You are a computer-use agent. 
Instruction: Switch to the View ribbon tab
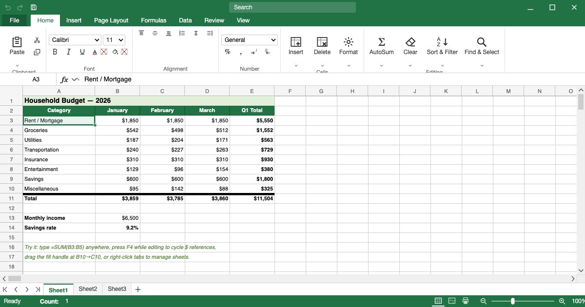[243, 20]
